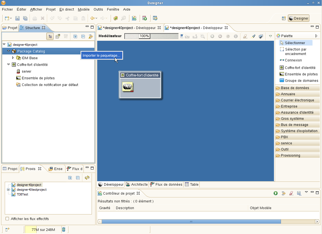The width and height of the screenshot is (322, 234).
Task: Click Expand All icon in Structure panel
Action: point(75,36)
